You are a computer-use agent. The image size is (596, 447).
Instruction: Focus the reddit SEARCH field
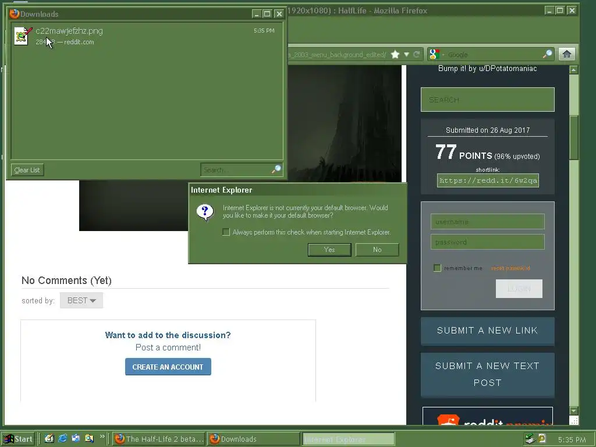pos(488,100)
